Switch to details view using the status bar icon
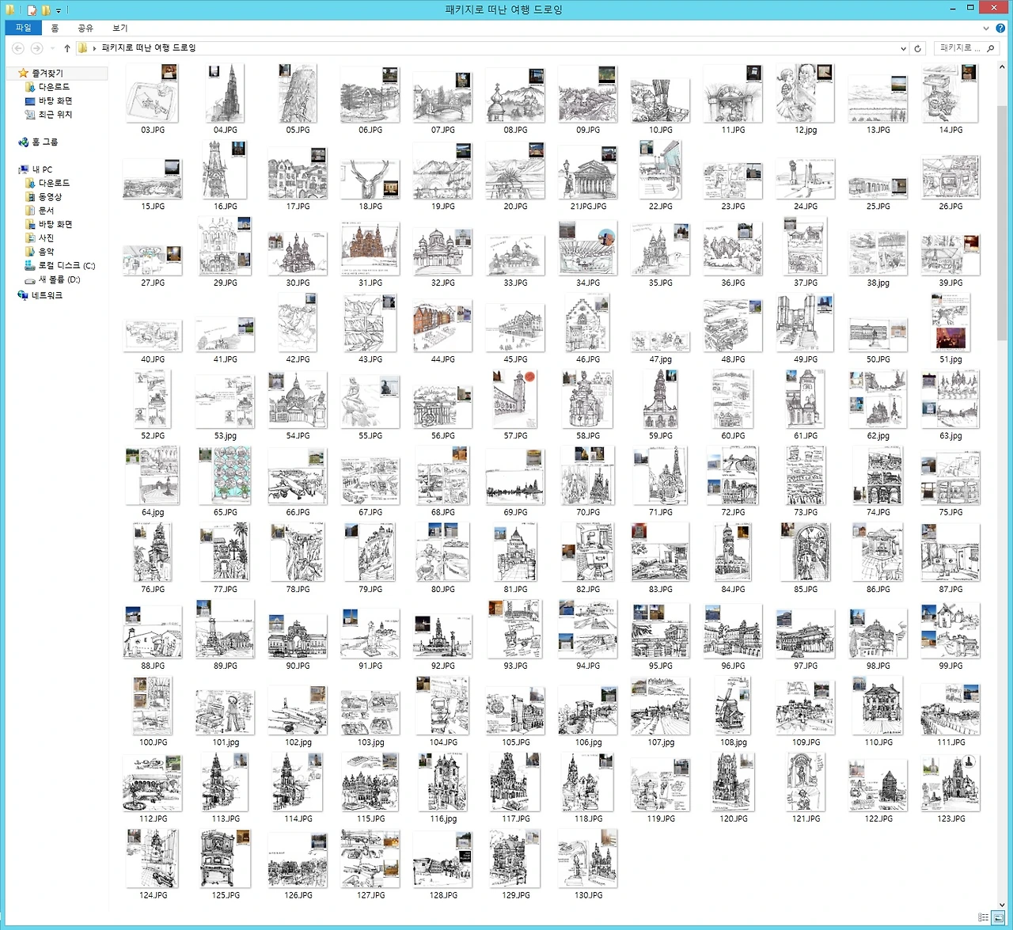 click(x=984, y=918)
